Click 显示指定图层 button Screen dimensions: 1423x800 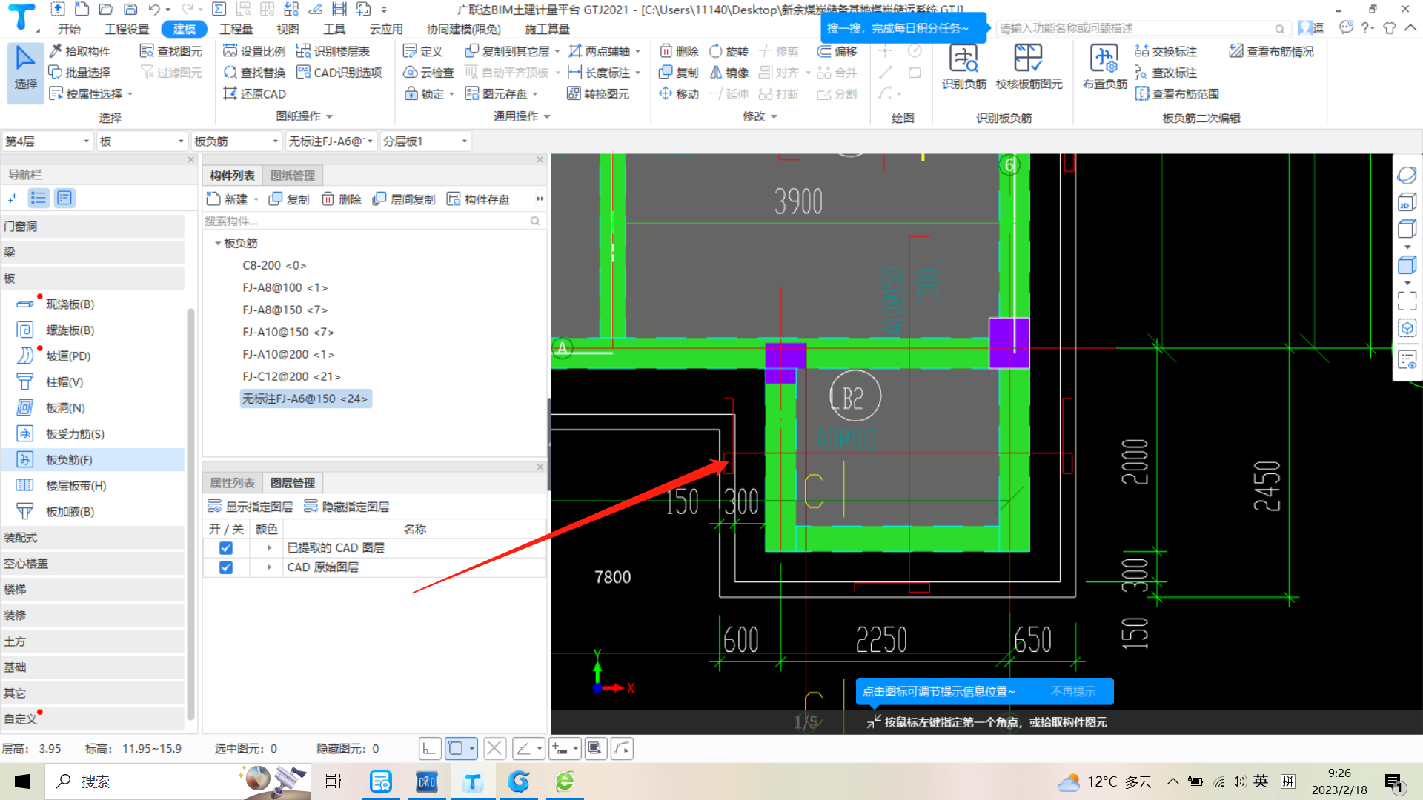251,507
